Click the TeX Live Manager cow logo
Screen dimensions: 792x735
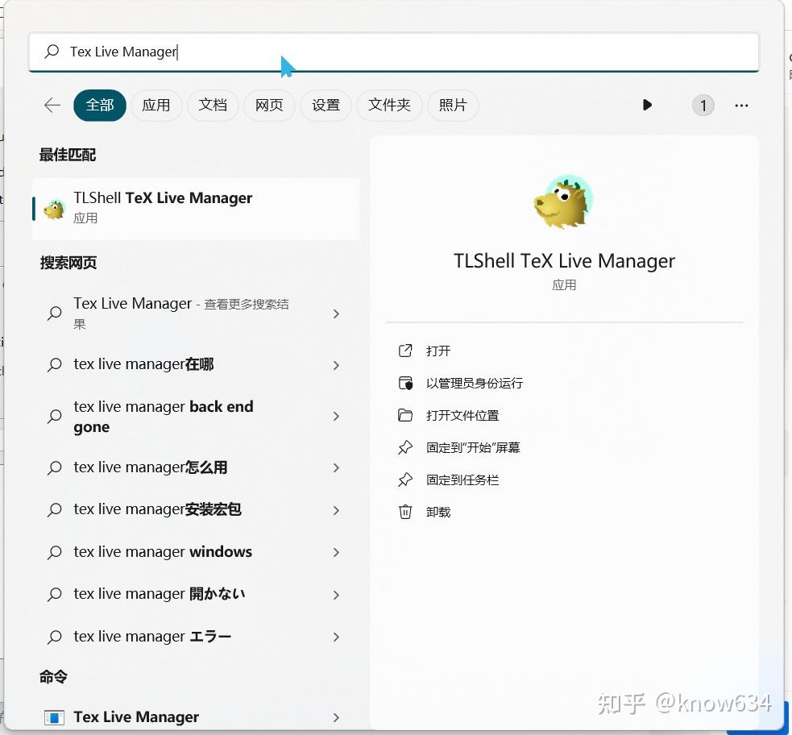[x=564, y=201]
